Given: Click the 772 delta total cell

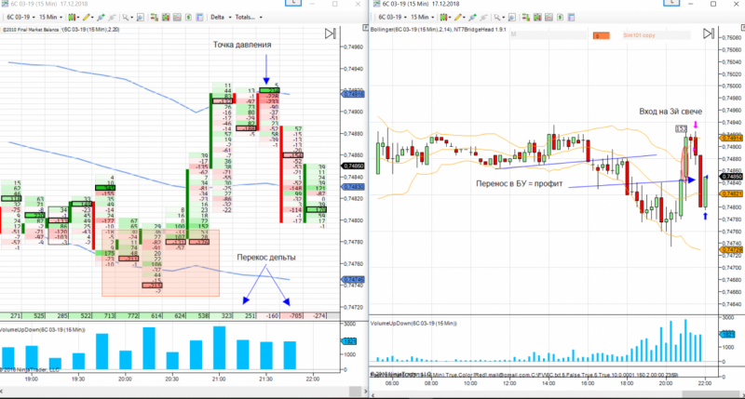Looking at the screenshot, I should coord(129,315).
